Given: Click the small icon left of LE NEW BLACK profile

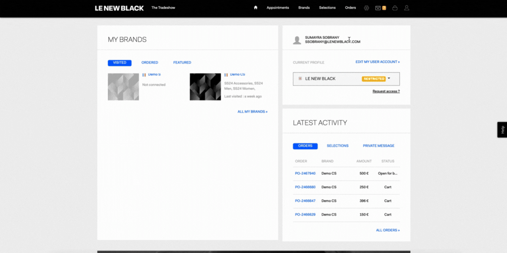Looking at the screenshot, I should 300,78.
